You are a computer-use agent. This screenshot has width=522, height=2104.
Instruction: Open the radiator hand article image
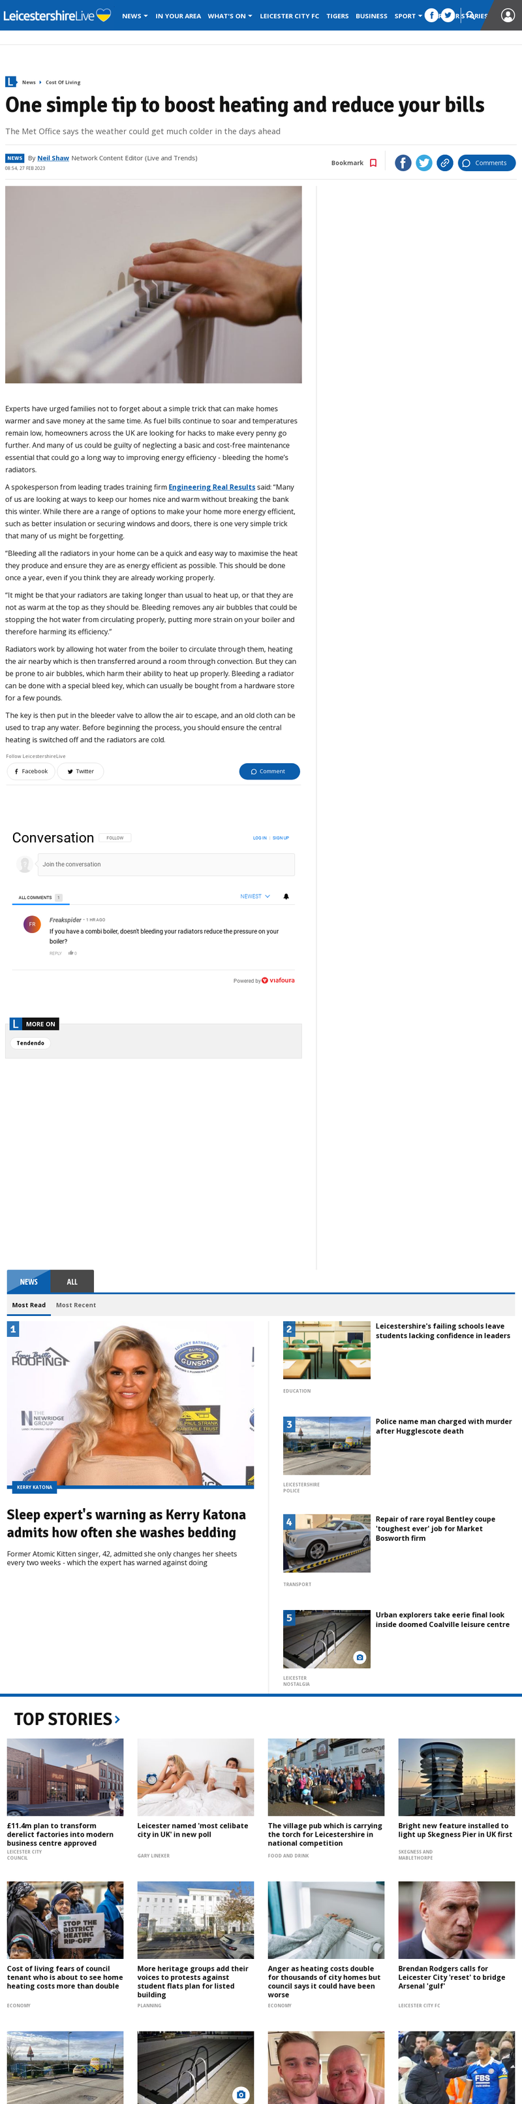point(153,284)
